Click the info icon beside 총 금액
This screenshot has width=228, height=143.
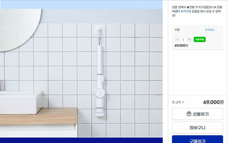183,102
